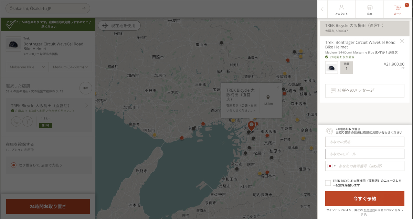Click the phone call icon for the Umeda store
Viewport: 413px width, 219px height.
coord(16,122)
